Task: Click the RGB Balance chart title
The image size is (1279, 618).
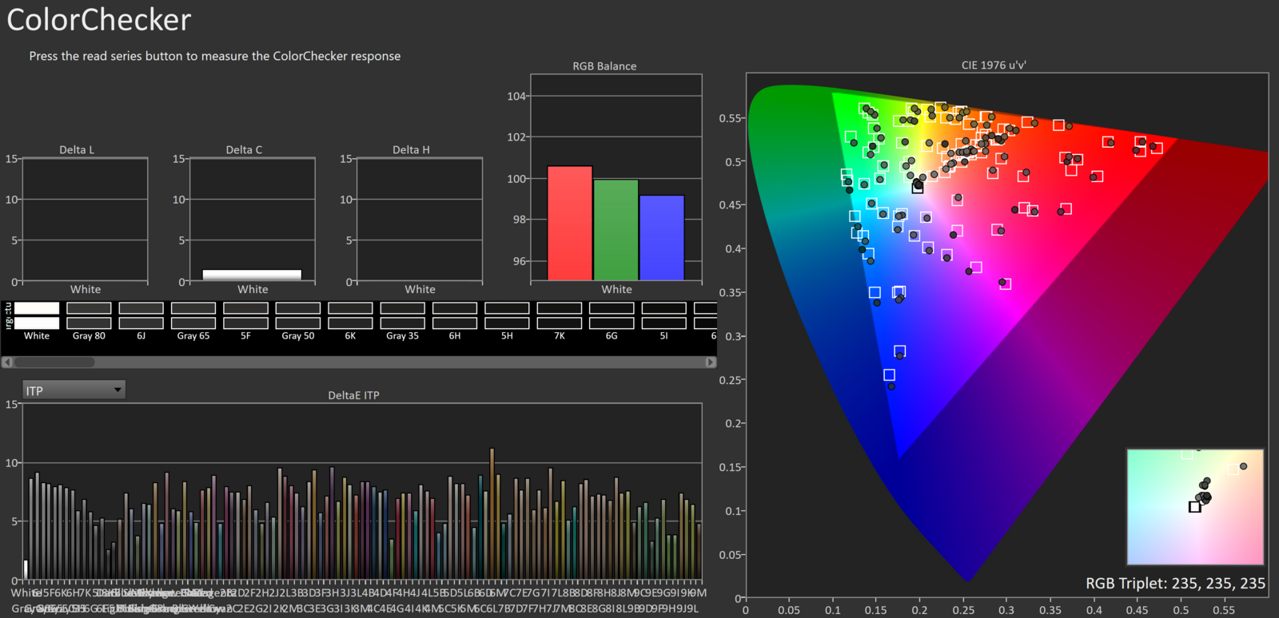Action: tap(604, 66)
